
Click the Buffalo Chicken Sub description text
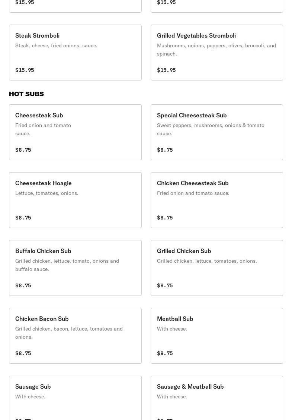pyautogui.click(x=67, y=265)
